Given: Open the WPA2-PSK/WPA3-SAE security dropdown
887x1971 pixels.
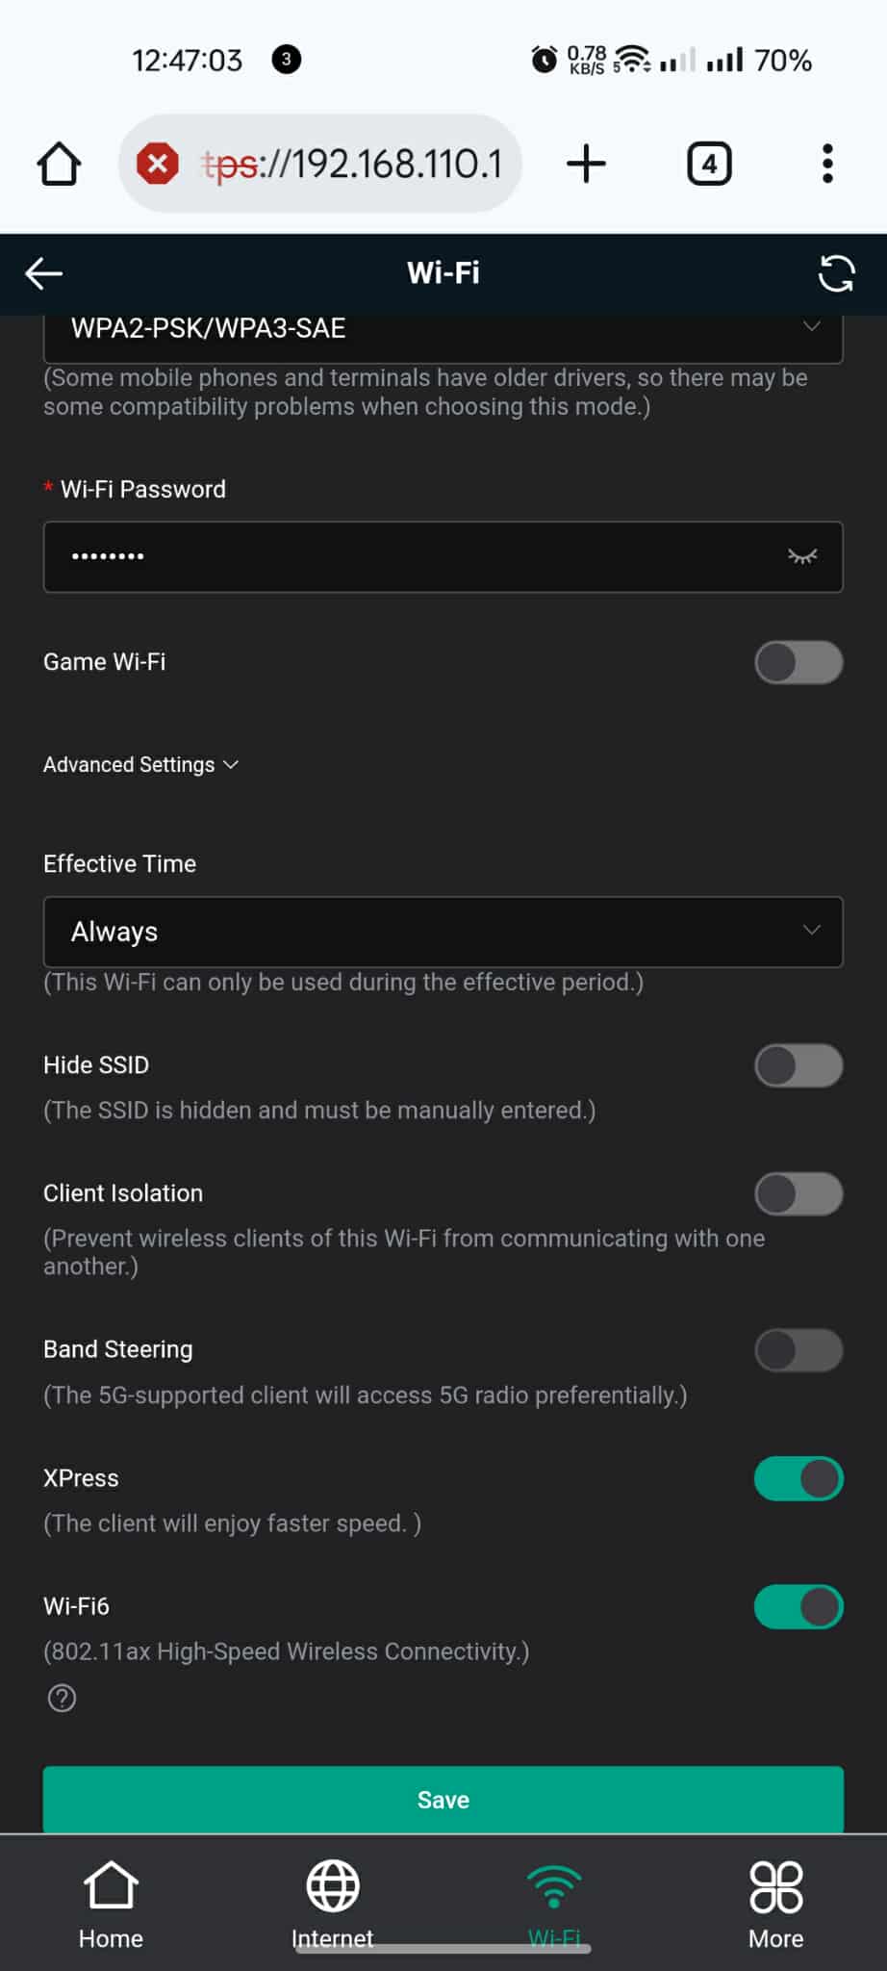Looking at the screenshot, I should tap(443, 329).
